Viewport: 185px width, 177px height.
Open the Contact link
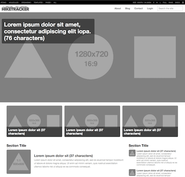click(138, 9)
